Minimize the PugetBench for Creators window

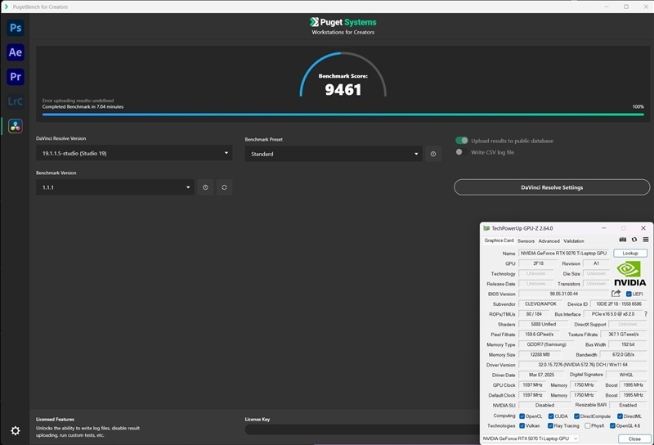[x=607, y=7]
